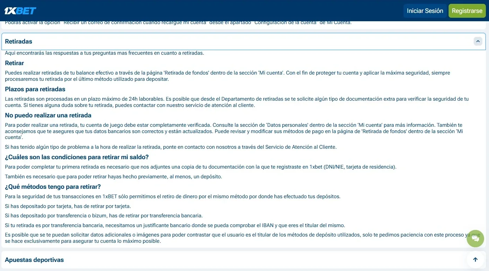The image size is (489, 271).
Task: Click the Iniciar Sesión button
Action: pyautogui.click(x=425, y=11)
